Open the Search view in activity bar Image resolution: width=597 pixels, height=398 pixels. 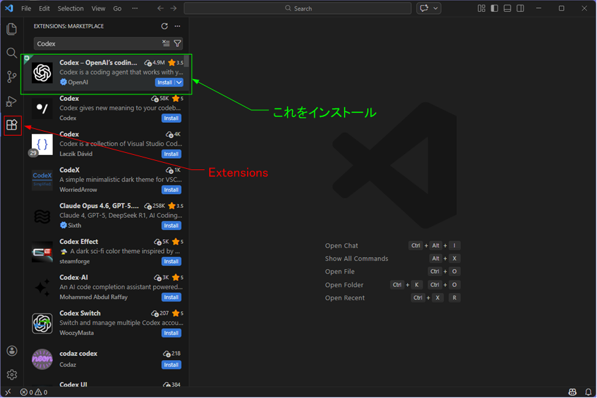[11, 53]
